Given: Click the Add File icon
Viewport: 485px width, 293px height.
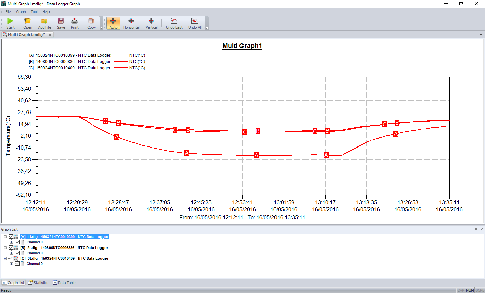Looking at the screenshot, I should tap(44, 23).
